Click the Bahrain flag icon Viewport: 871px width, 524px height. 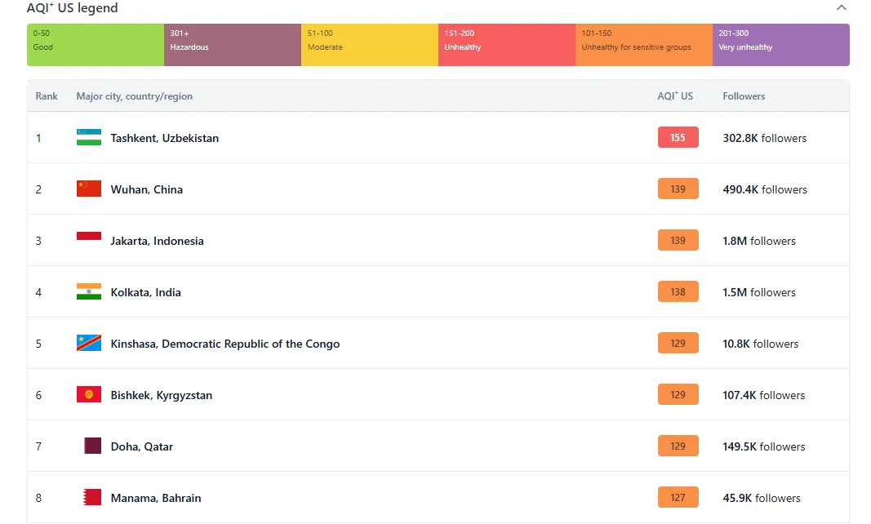coord(91,498)
